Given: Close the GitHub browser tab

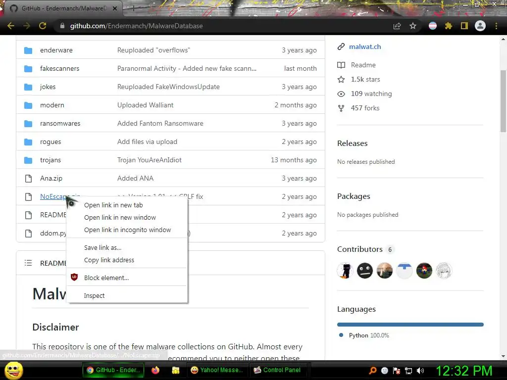Looking at the screenshot, I should [115, 8].
